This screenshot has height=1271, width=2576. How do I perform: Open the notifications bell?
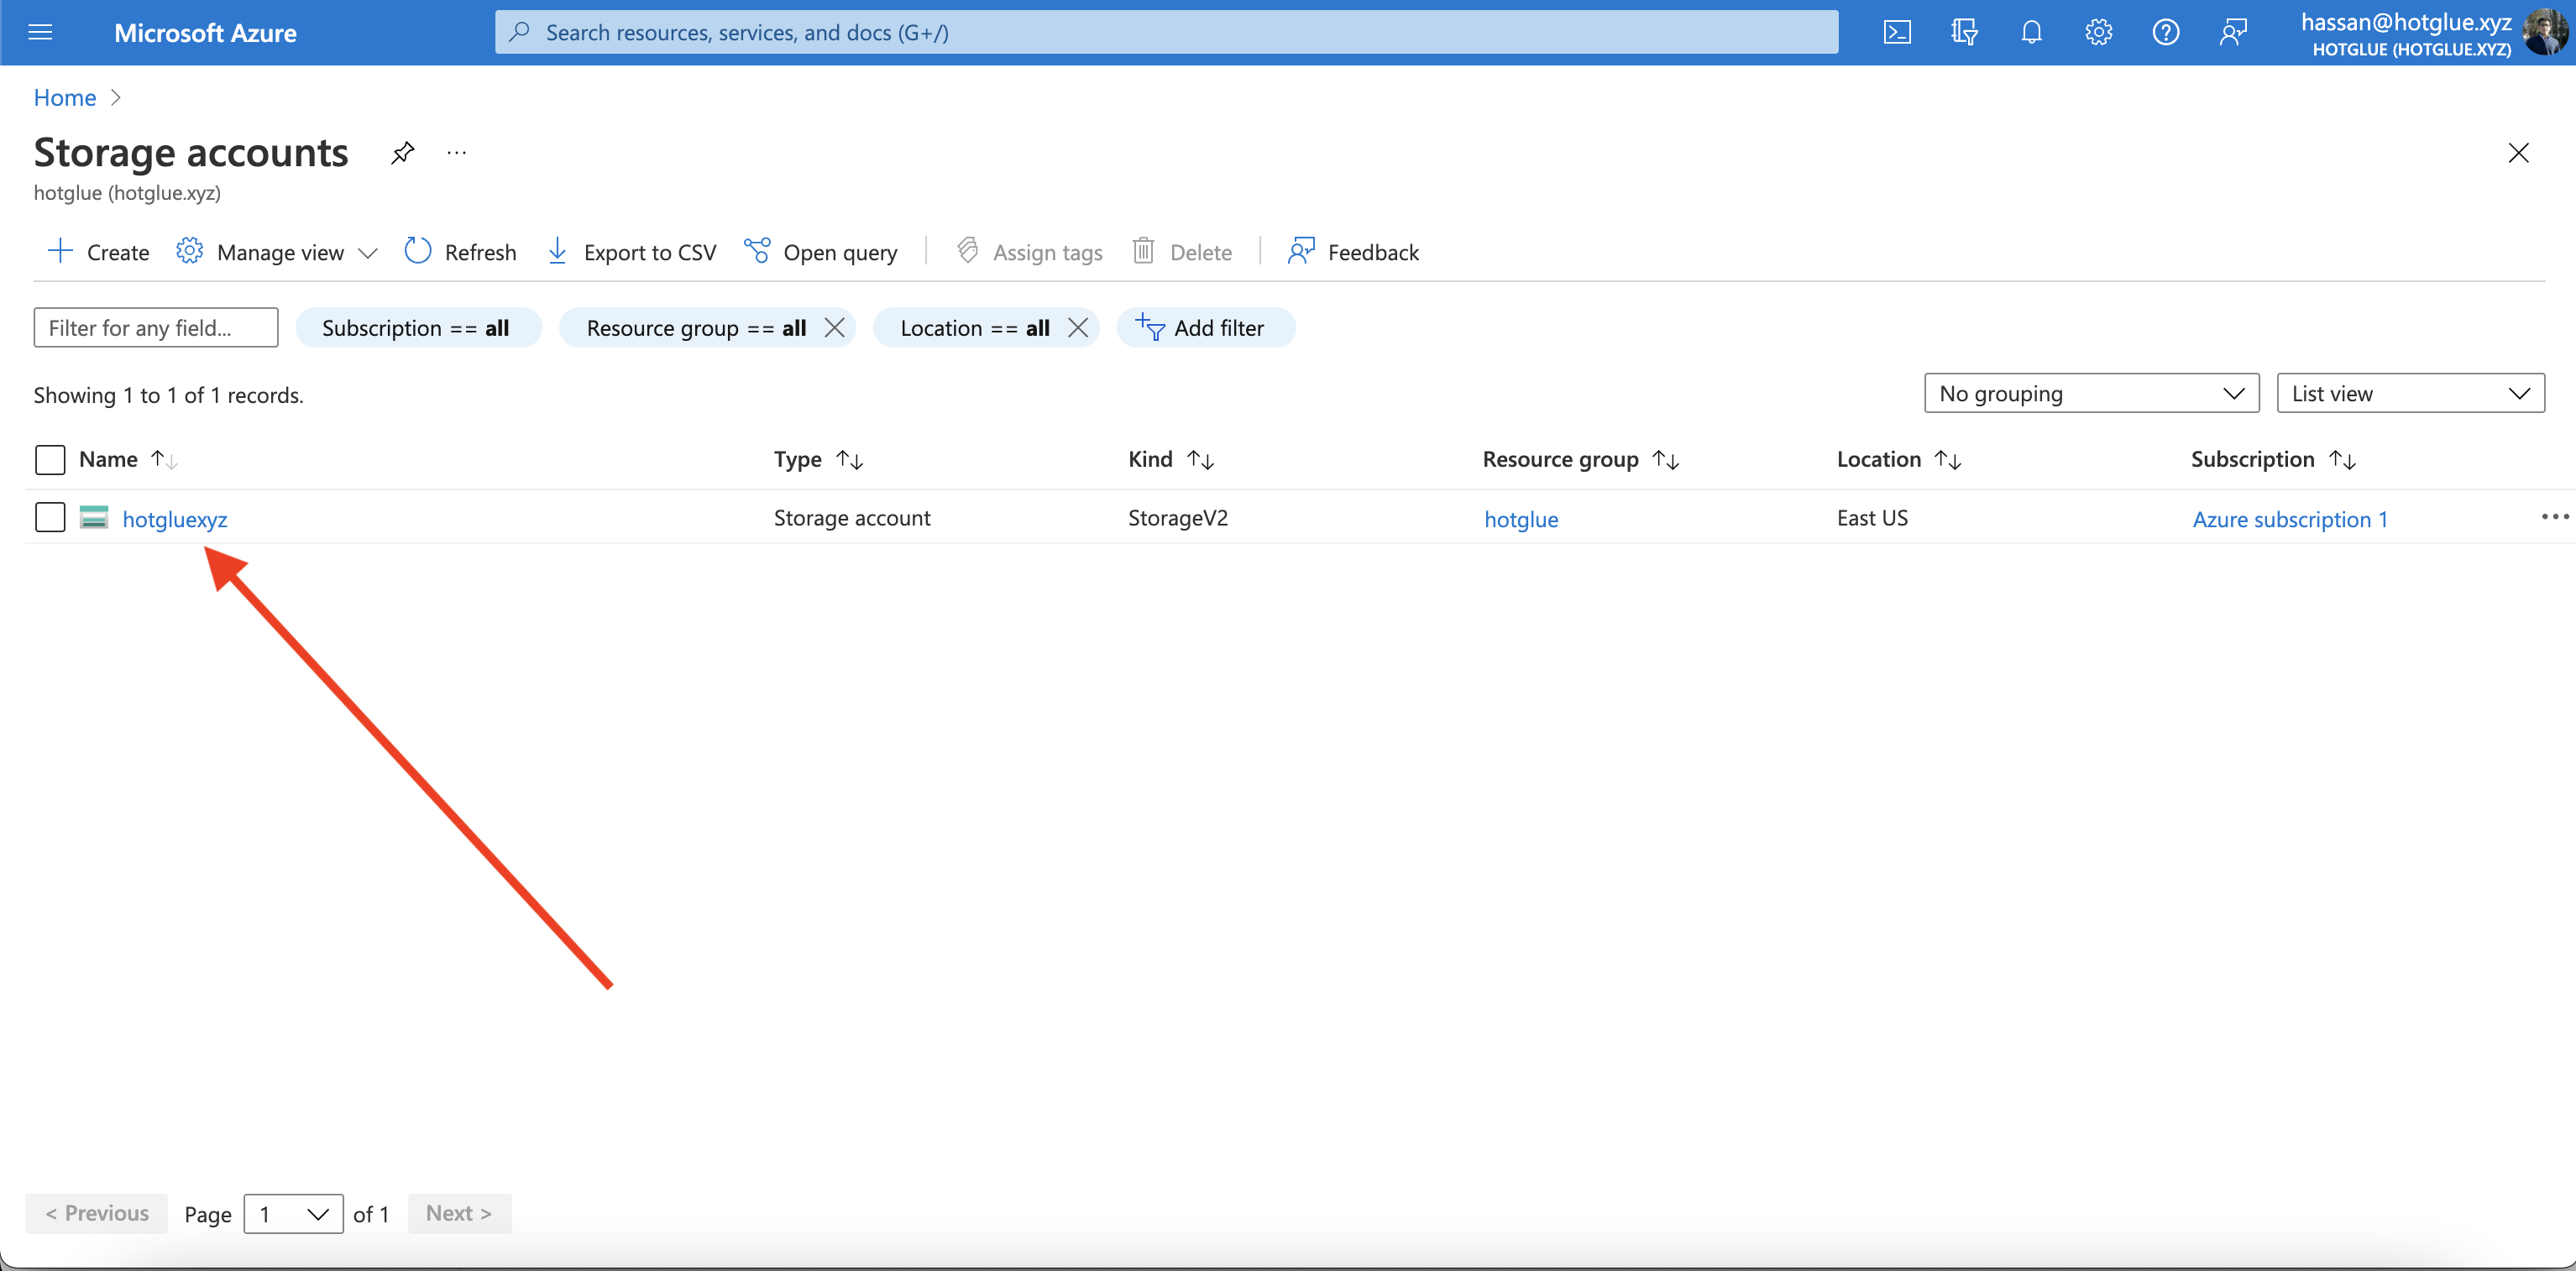click(2030, 33)
